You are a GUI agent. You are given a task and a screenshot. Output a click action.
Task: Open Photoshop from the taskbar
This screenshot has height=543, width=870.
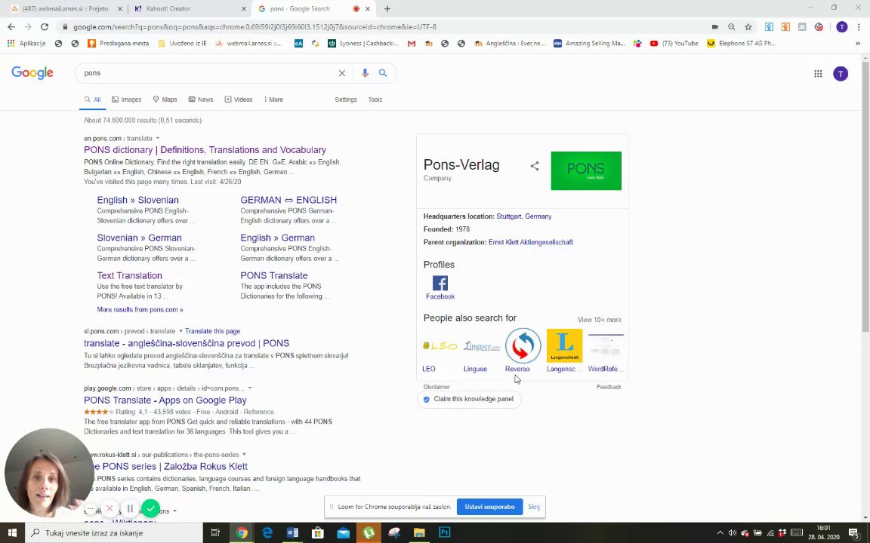444,532
